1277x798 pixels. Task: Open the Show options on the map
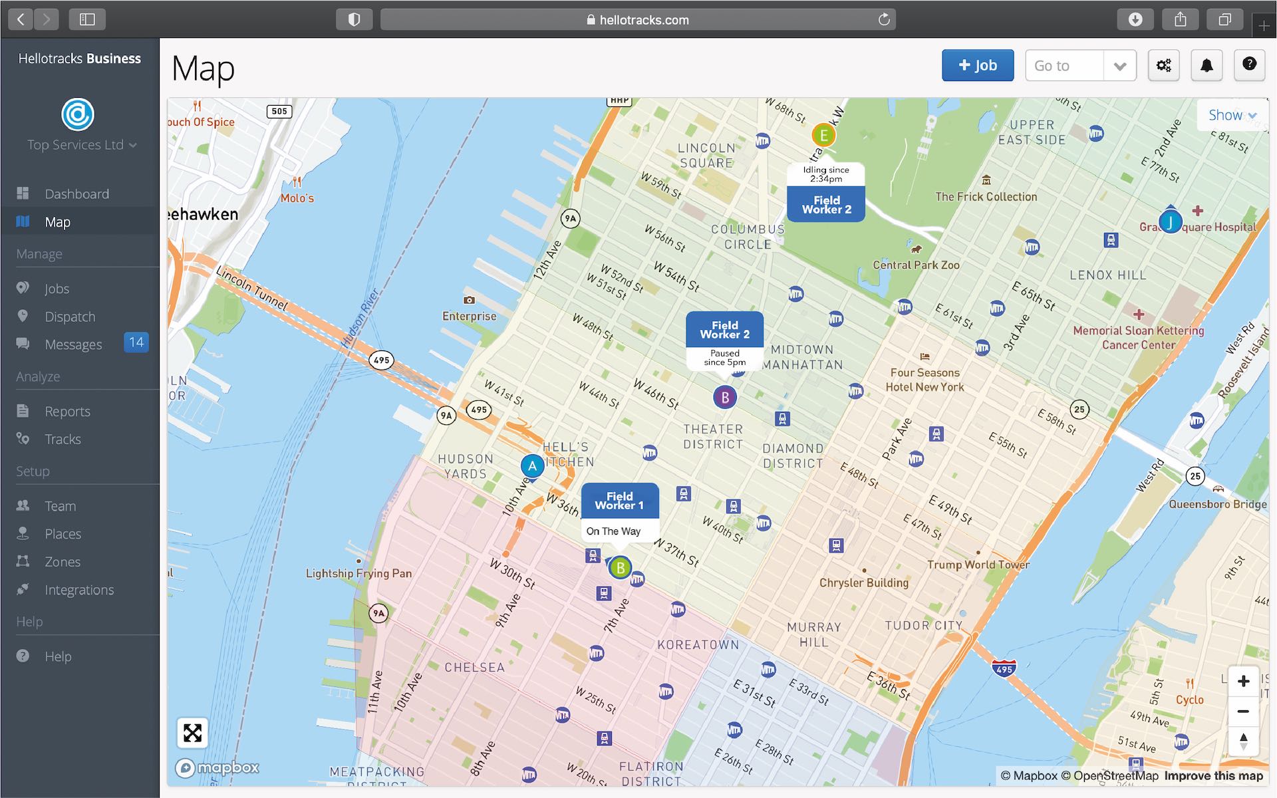click(1231, 114)
